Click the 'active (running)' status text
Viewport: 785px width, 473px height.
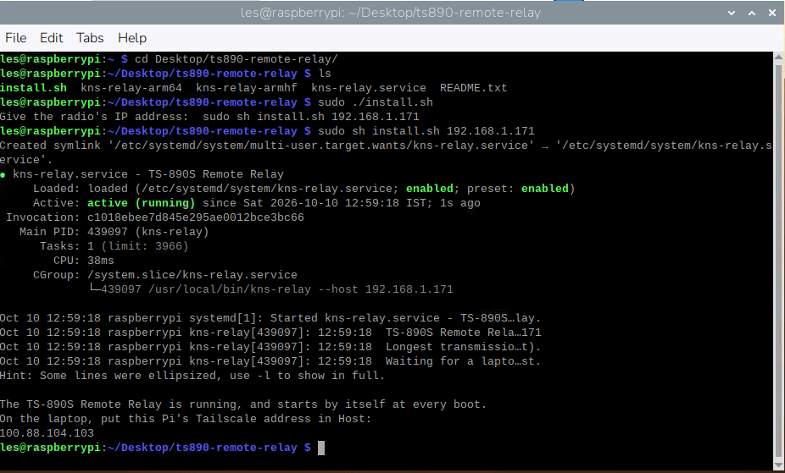(142, 203)
